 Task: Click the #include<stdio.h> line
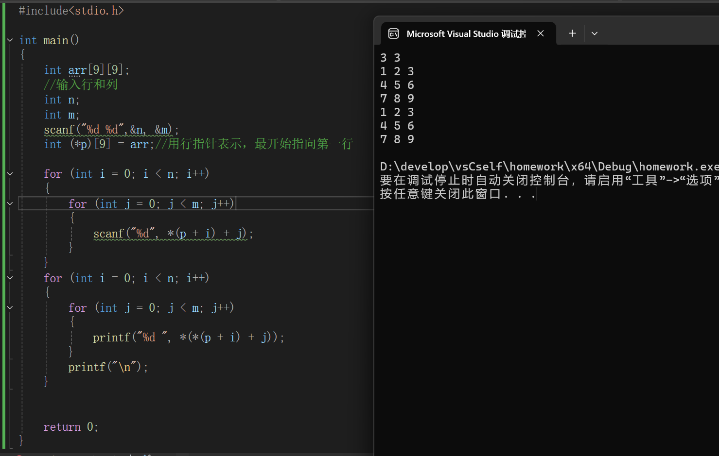coord(71,10)
